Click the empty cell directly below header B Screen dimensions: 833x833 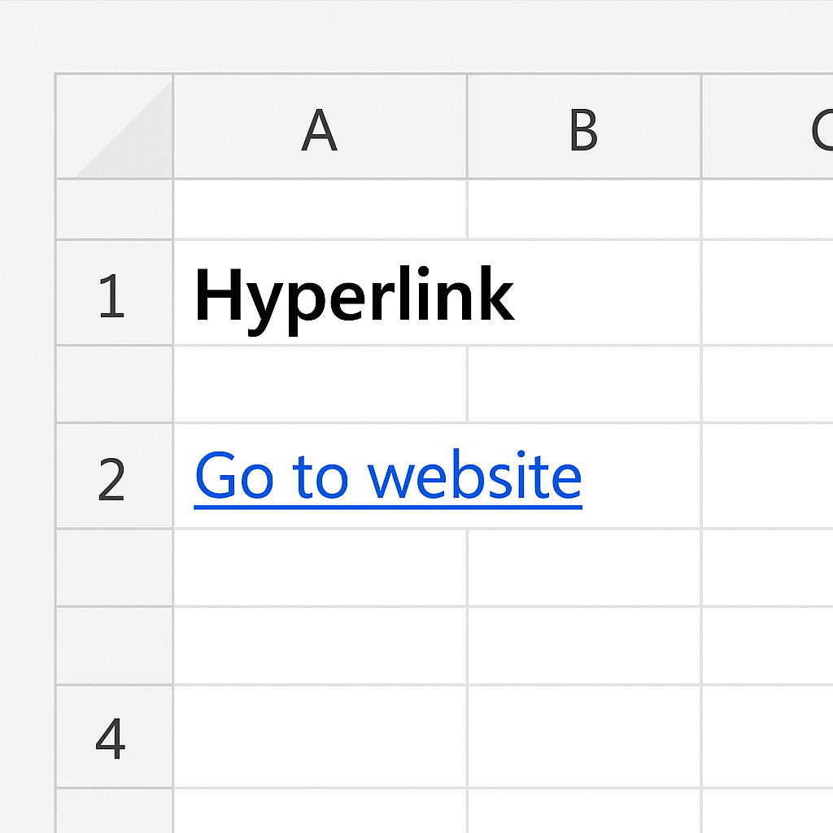(583, 209)
